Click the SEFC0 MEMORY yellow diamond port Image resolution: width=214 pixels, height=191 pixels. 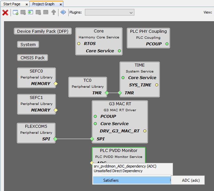pos(55,84)
